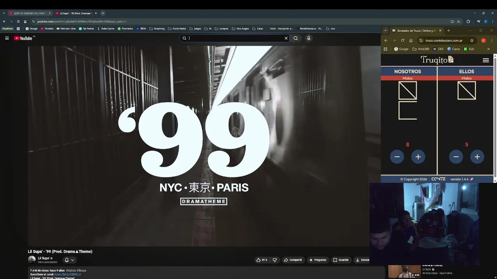Open apps grid in Truco bookmarks bar
Screen dimensions: 497x279
point(386,49)
